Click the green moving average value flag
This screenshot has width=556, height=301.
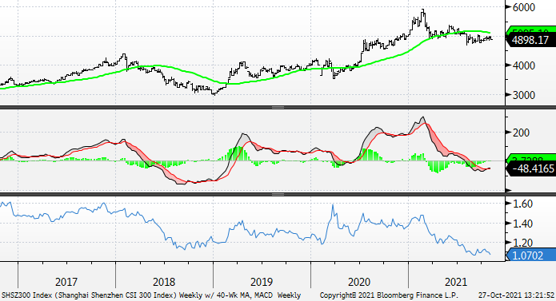531,30
